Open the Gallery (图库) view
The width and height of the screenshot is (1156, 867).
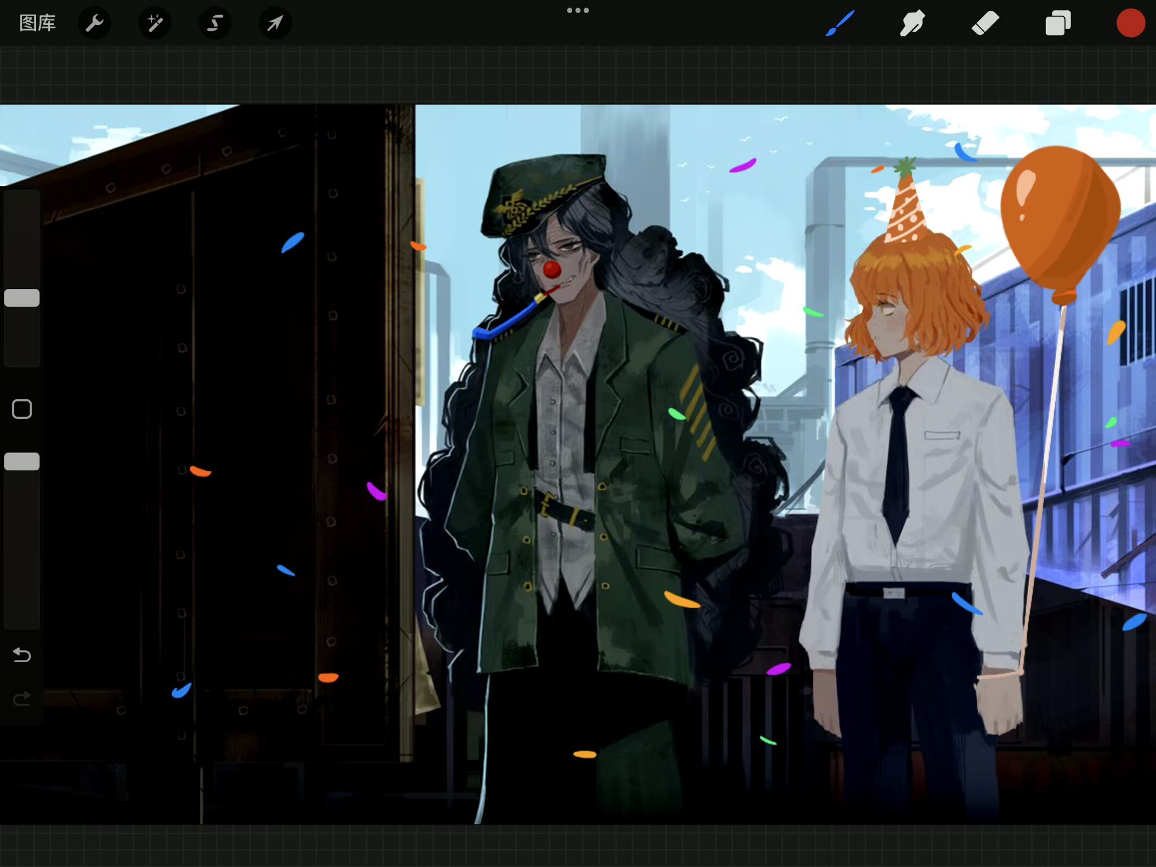click(x=37, y=23)
